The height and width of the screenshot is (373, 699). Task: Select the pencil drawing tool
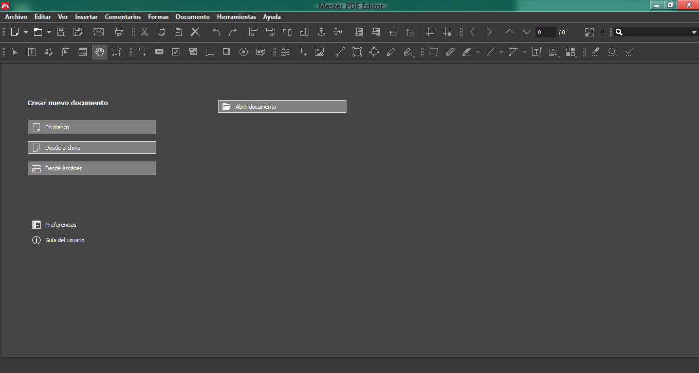(391, 52)
